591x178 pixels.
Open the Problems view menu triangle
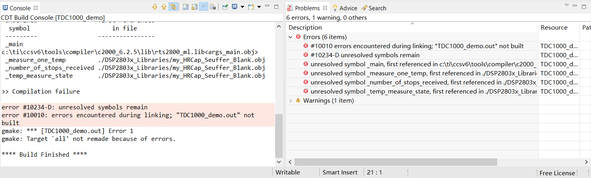(566, 6)
